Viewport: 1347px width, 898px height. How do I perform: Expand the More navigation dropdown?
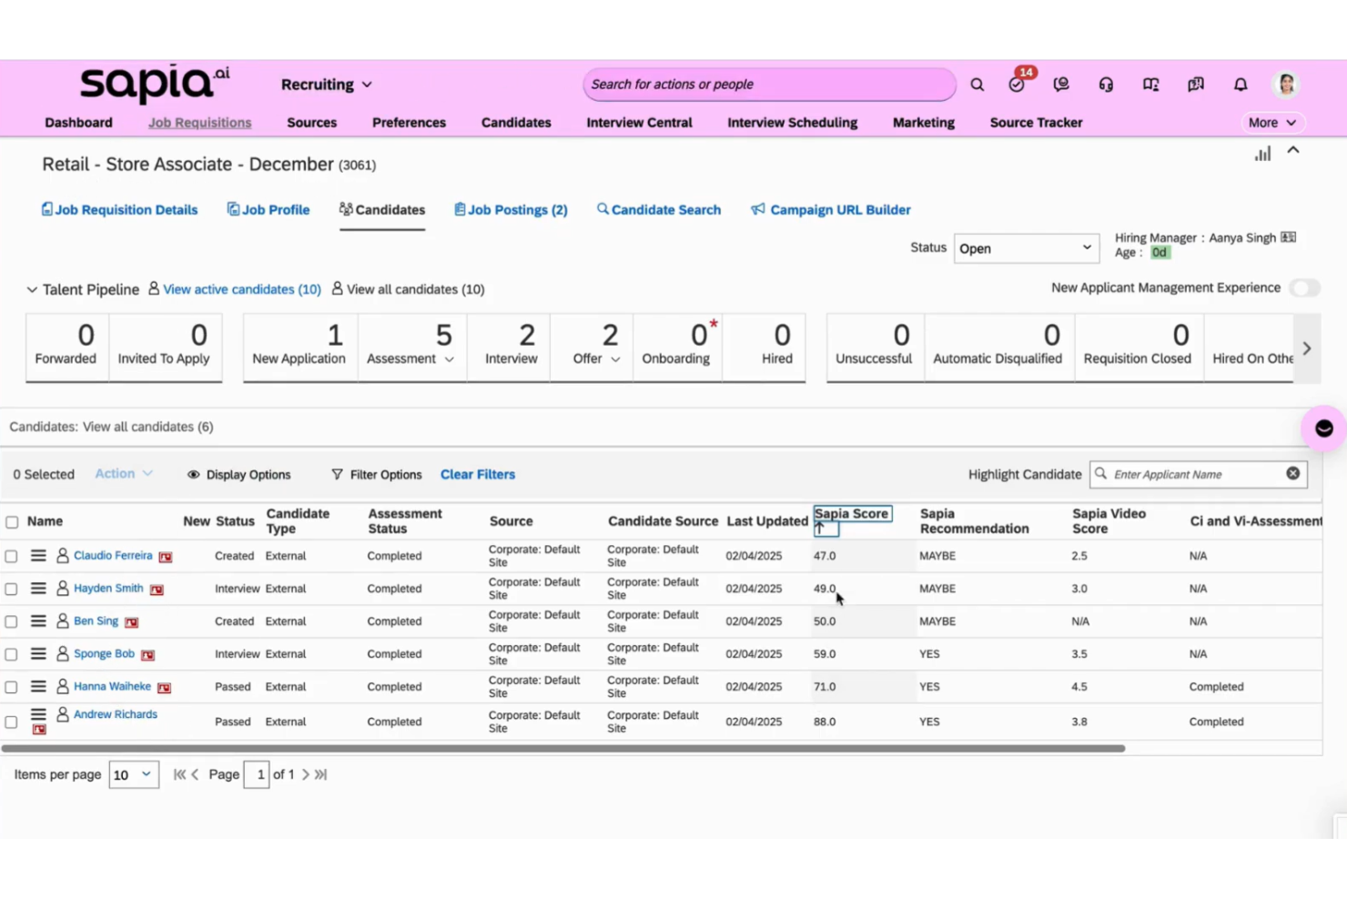1272,123
